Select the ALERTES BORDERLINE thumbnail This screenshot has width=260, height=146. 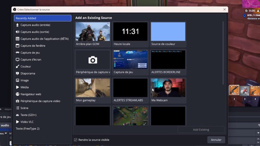pyautogui.click(x=168, y=60)
